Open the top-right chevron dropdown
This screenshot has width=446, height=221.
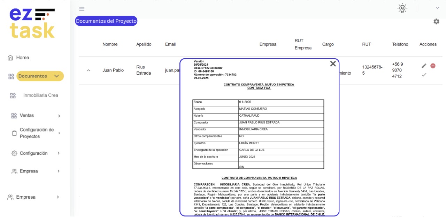click(x=438, y=8)
